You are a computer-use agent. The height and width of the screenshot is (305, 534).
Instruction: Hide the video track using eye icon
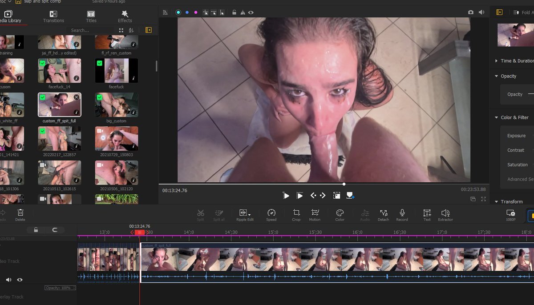(20, 280)
